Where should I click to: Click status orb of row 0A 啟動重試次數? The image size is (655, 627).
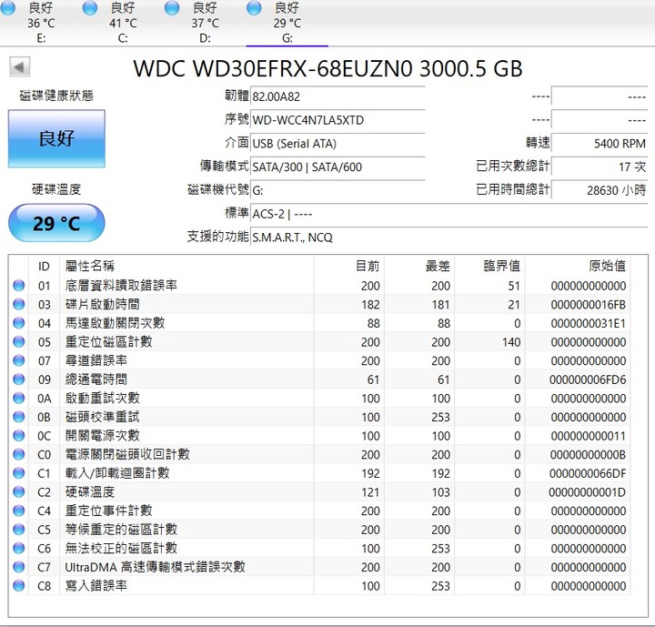tap(19, 398)
